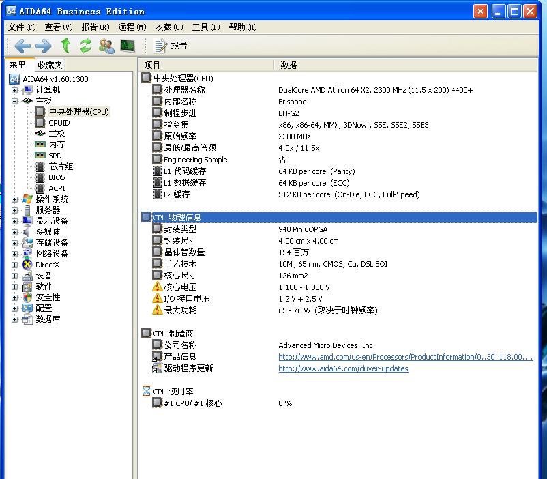Open the 收藏(O) menu

[x=169, y=27]
